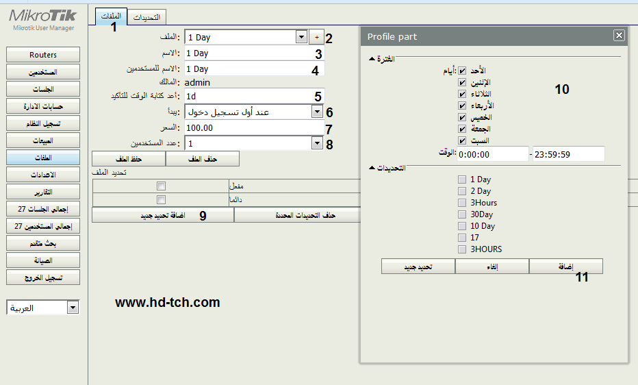Collapse the الفترة section triangle
This screenshot has height=385, width=638.
pyautogui.click(x=372, y=59)
